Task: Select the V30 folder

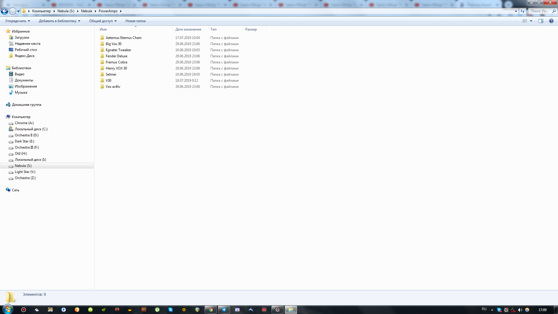Action: [108, 81]
